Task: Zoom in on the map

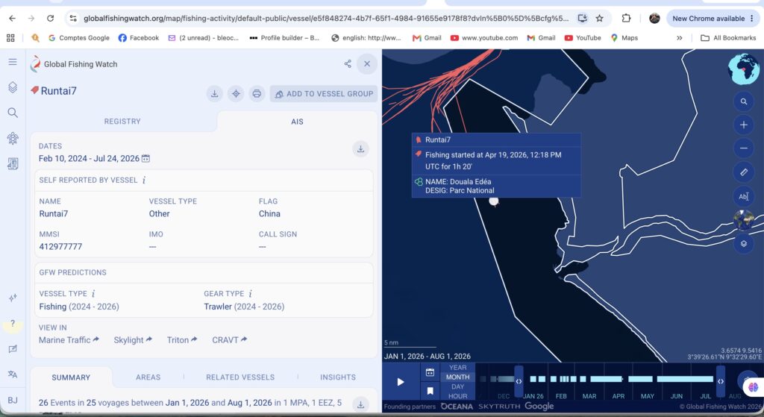Action: click(744, 125)
